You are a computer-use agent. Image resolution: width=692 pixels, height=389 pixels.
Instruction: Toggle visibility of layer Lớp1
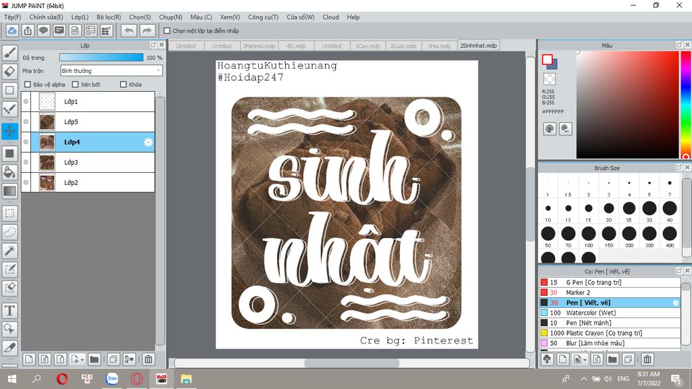26,101
